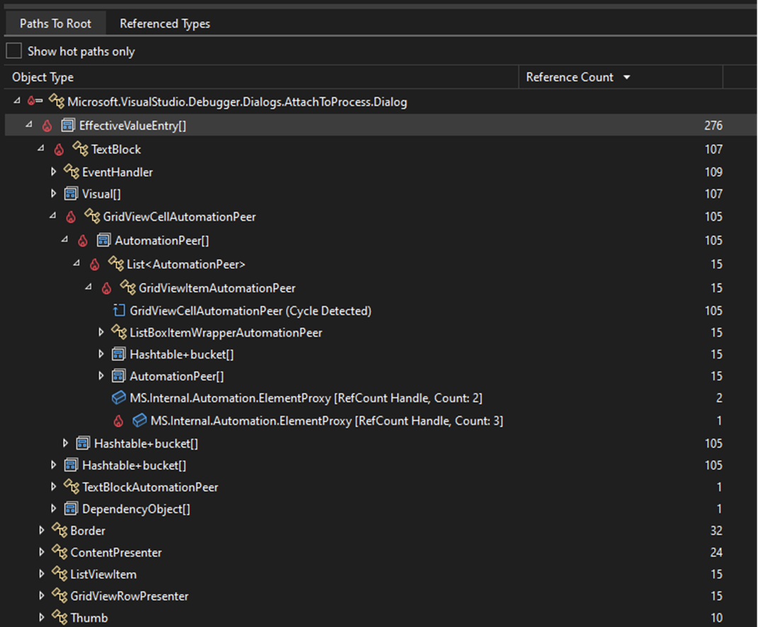The height and width of the screenshot is (627, 763).
Task: Expand the ListBoxItemWrapperAutomationPeer node
Action: pos(101,333)
